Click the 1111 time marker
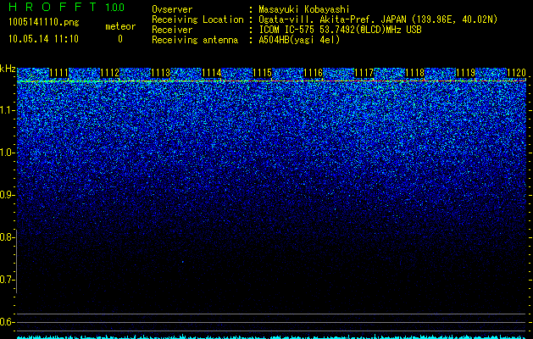 [x=58, y=73]
